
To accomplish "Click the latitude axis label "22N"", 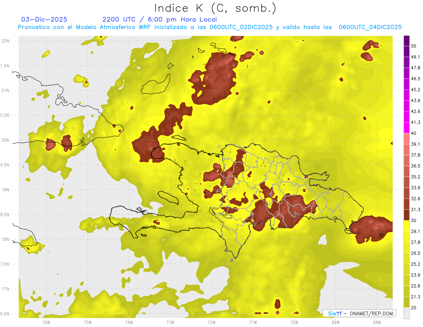I will click(6, 41).
